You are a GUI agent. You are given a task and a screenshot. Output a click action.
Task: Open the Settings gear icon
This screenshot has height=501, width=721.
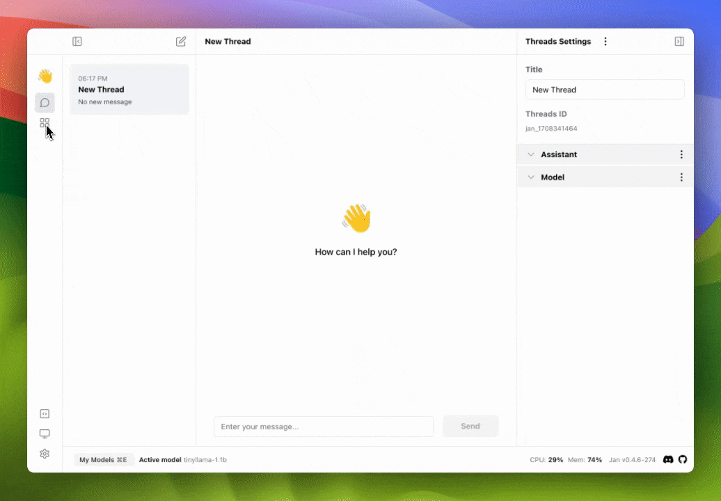[45, 454]
